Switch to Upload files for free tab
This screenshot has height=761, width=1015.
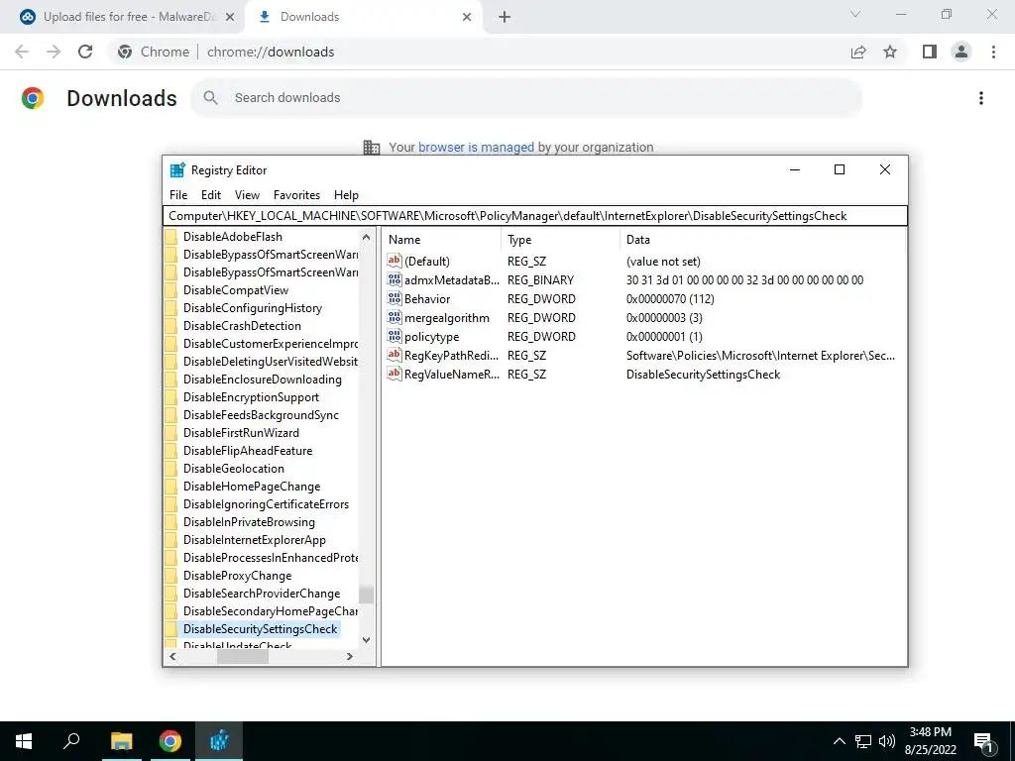[x=123, y=17]
